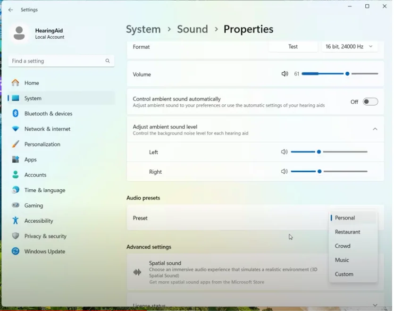Image resolution: width=394 pixels, height=311 pixels.
Task: Click the Privacy shield icon
Action: [15, 236]
